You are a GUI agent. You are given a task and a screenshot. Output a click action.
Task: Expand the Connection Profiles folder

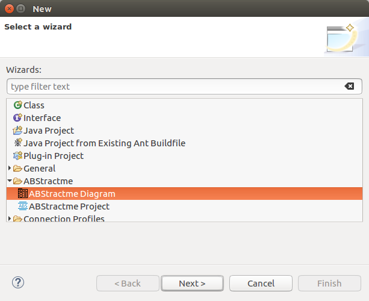click(10, 219)
